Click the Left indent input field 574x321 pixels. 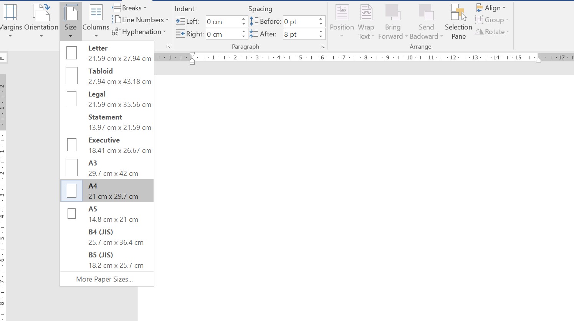(223, 21)
